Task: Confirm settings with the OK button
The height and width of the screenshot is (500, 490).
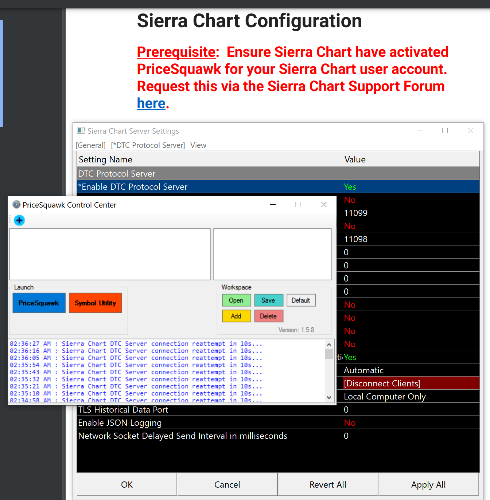Action: click(127, 484)
